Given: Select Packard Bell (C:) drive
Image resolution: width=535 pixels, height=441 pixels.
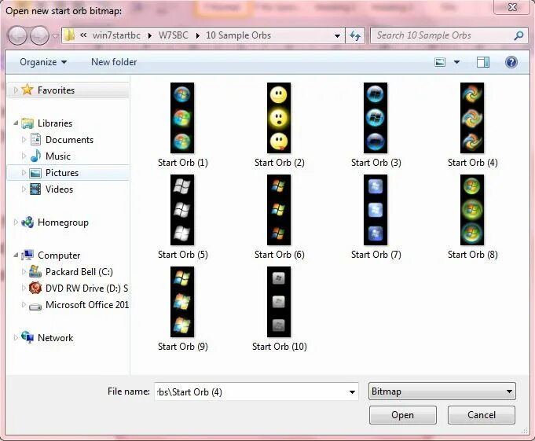Looking at the screenshot, I should pyautogui.click(x=79, y=272).
